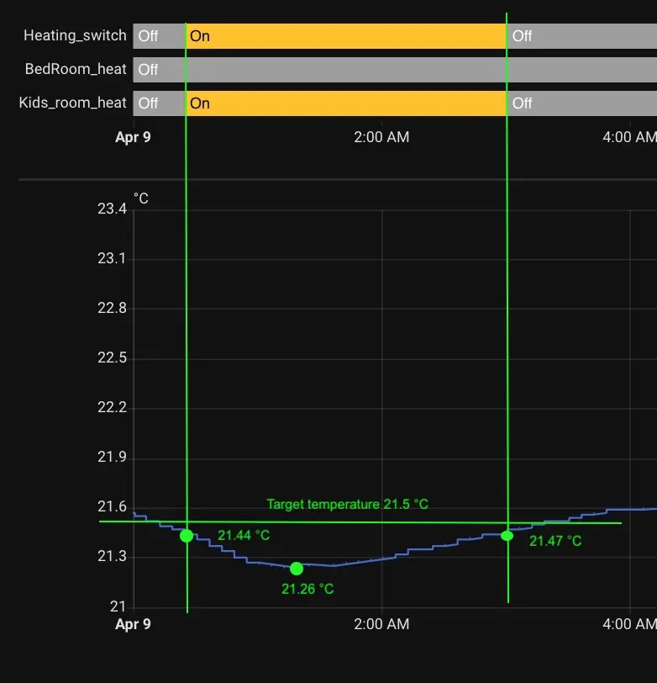Select the green dot marking 21.26 °C minimum
This screenshot has height=683, width=657.
(x=297, y=569)
